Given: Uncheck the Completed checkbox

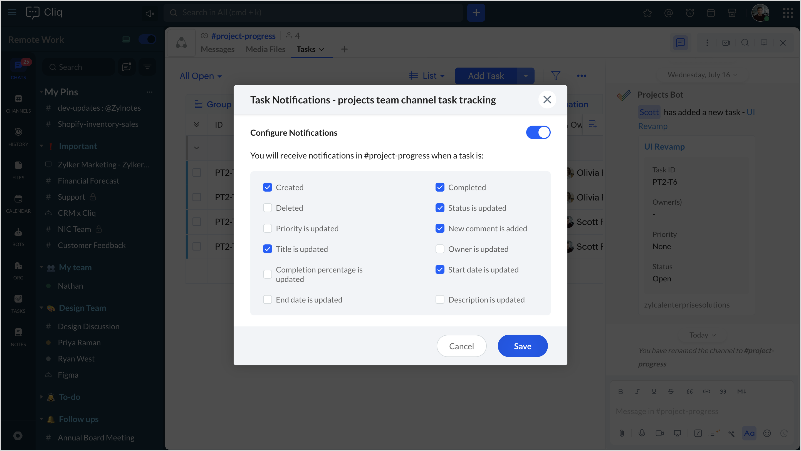Looking at the screenshot, I should (x=440, y=187).
